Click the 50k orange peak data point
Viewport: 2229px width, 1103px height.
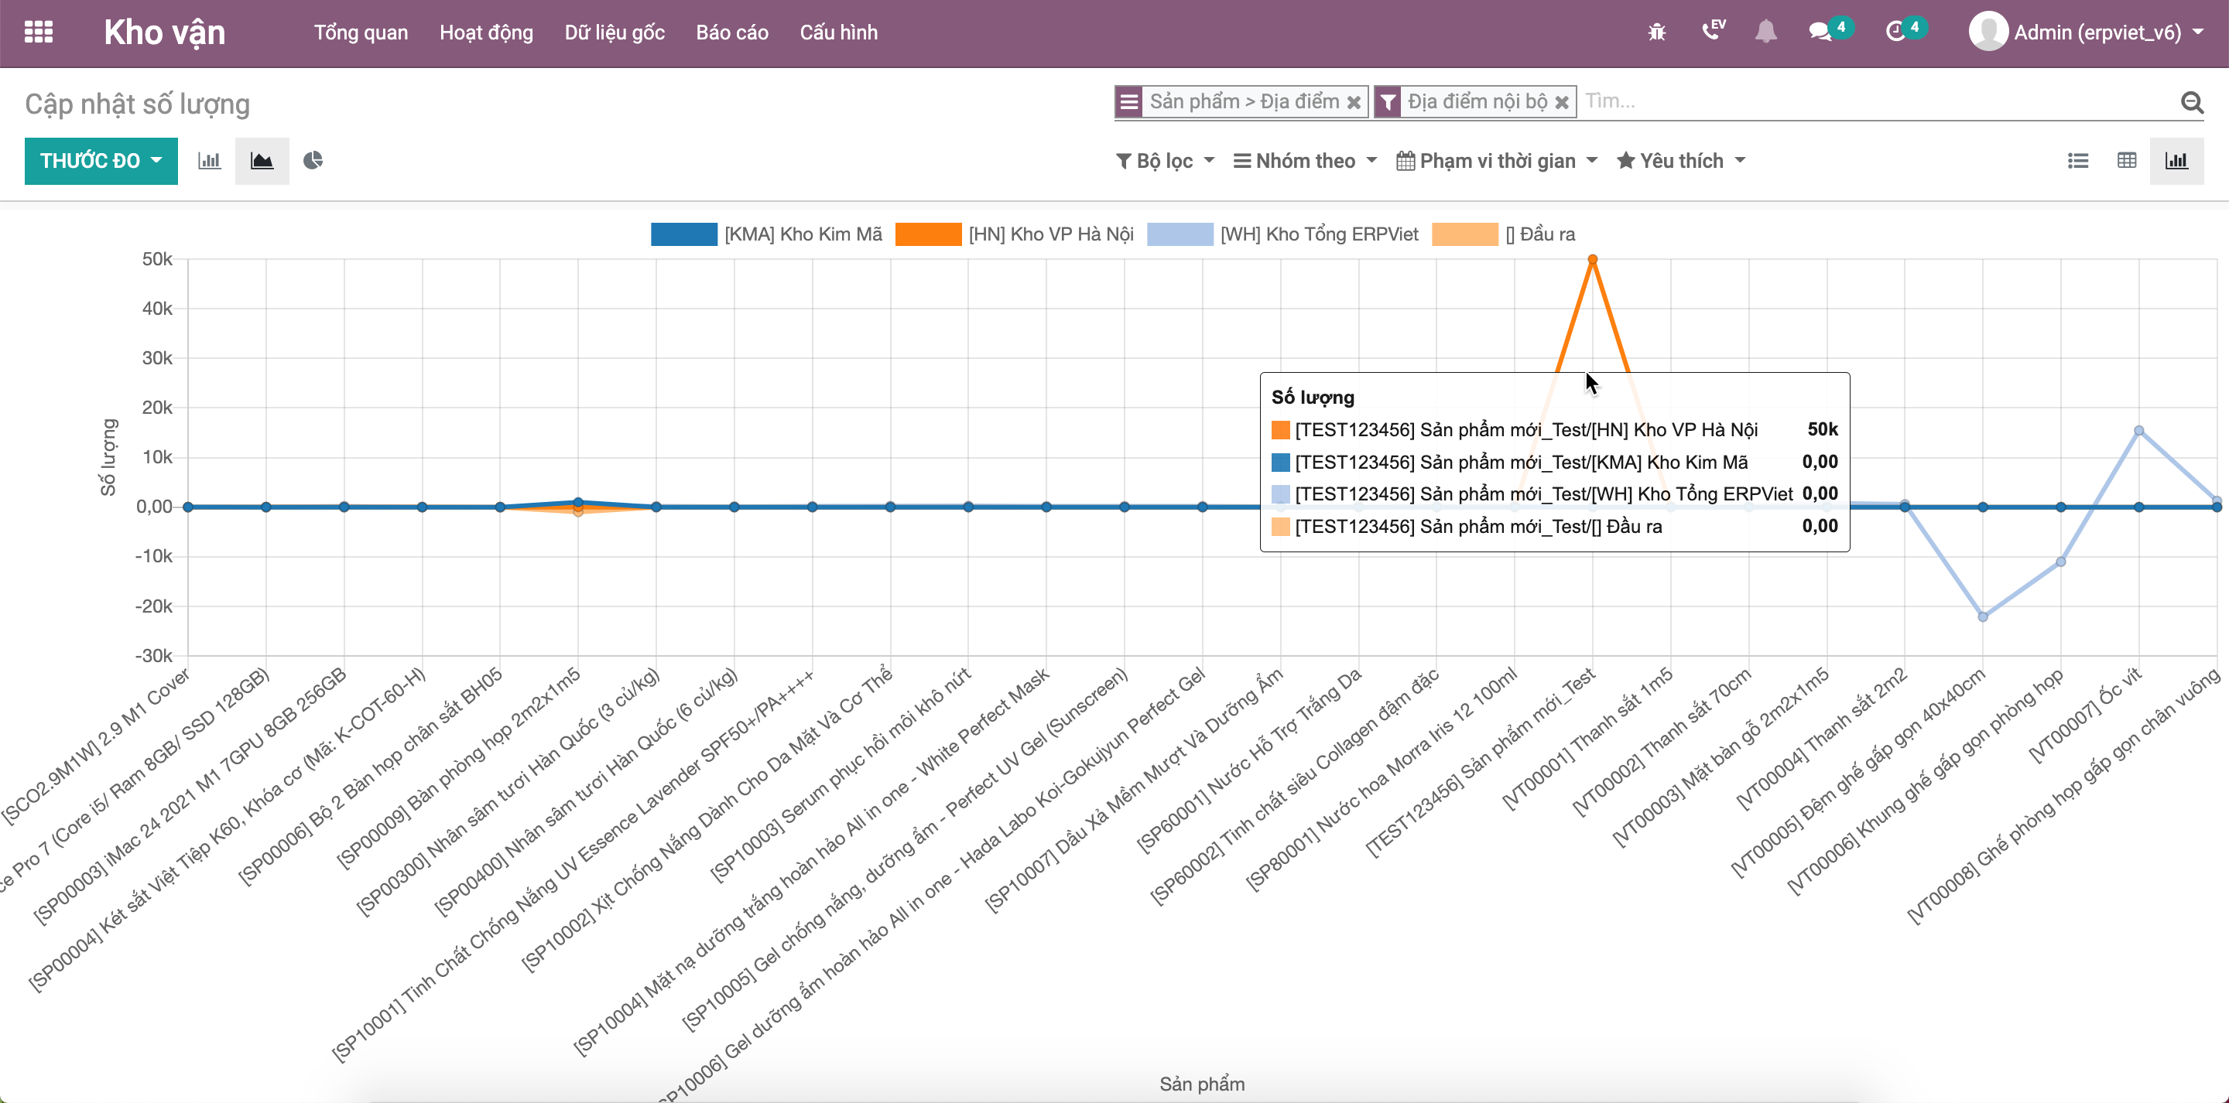pyautogui.click(x=1592, y=260)
